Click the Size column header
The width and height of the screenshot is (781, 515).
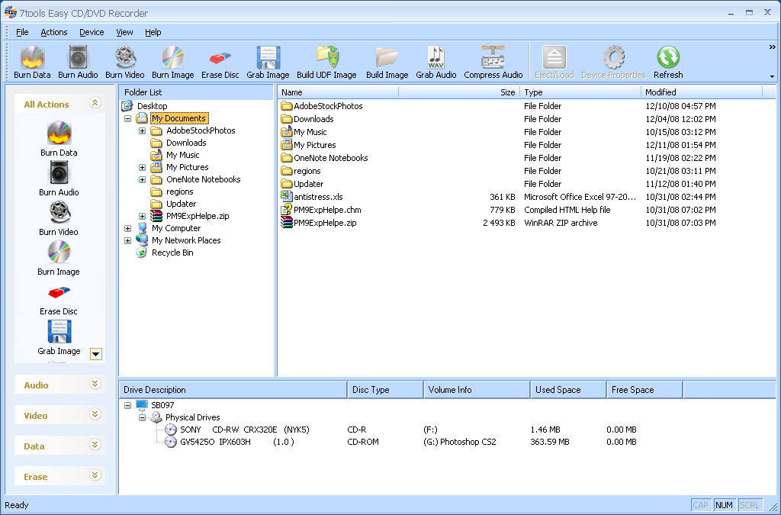click(x=458, y=92)
